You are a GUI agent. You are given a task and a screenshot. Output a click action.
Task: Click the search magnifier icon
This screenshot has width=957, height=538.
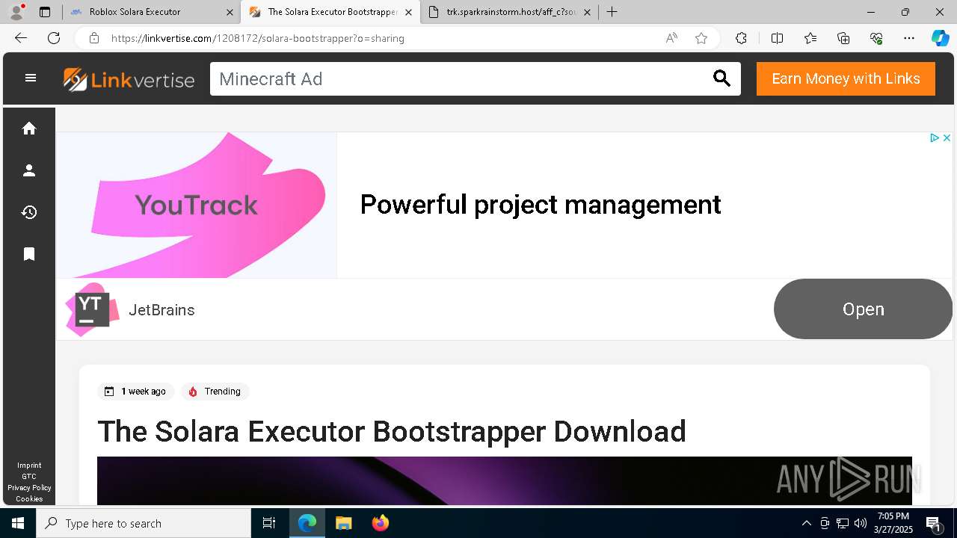click(721, 78)
